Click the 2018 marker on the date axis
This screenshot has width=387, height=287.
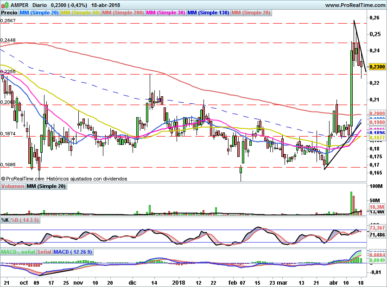coord(178,282)
